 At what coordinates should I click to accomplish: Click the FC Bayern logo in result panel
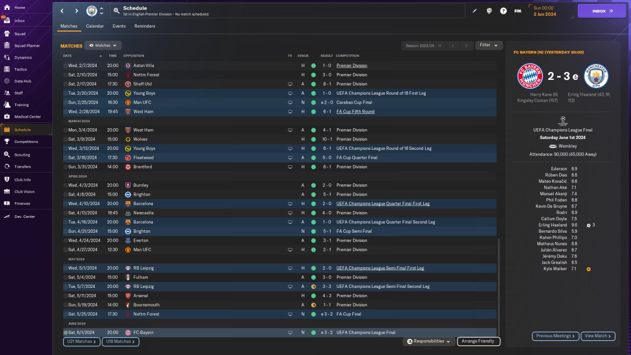pyautogui.click(x=530, y=76)
